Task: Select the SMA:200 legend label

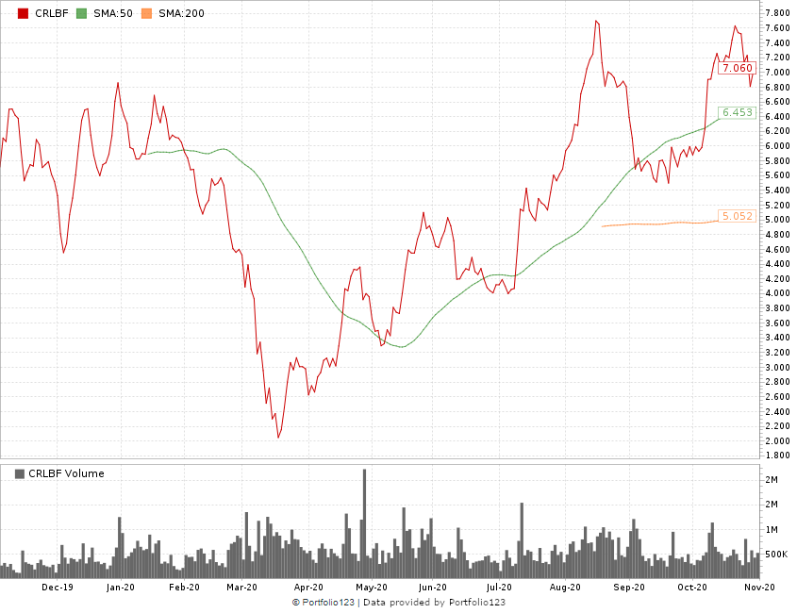Action: point(181,13)
